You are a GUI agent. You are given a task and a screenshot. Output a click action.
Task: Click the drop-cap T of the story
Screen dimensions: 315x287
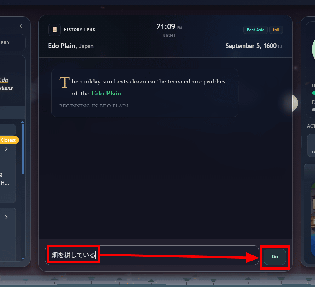(64, 82)
